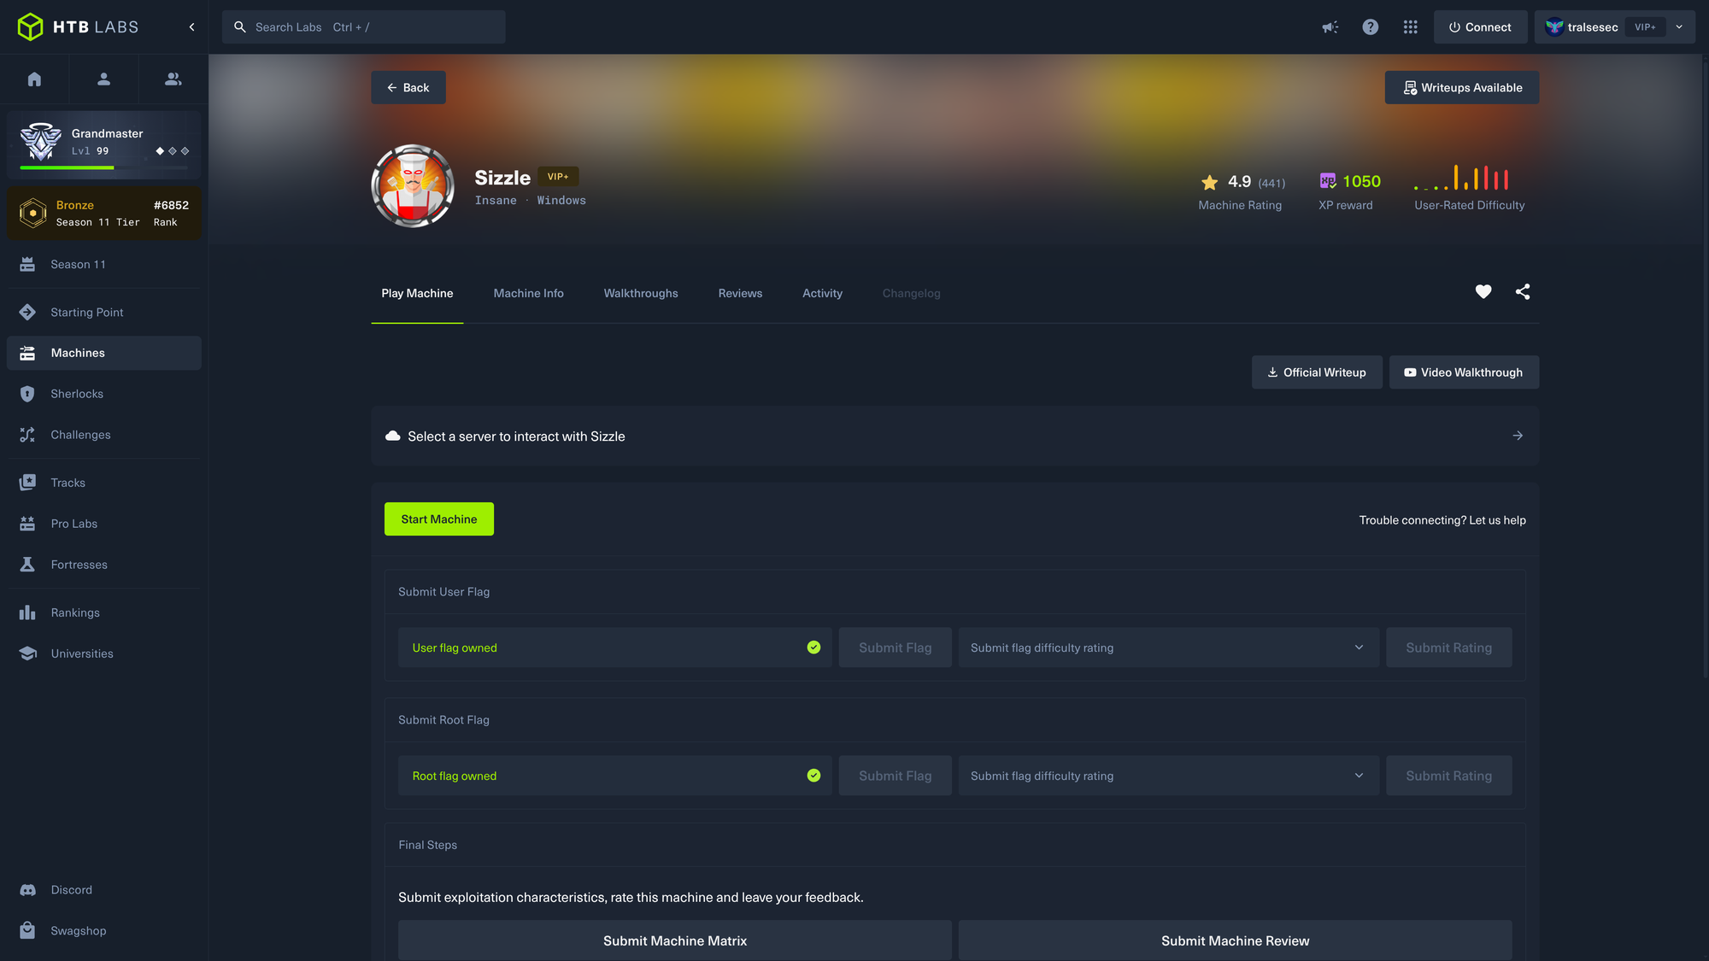Select Machines in the sidebar
The height and width of the screenshot is (961, 1709).
click(x=104, y=353)
